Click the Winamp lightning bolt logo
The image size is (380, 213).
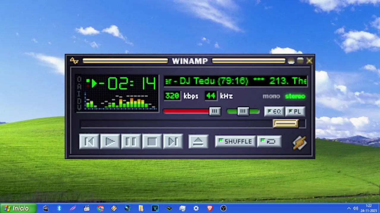point(299,143)
